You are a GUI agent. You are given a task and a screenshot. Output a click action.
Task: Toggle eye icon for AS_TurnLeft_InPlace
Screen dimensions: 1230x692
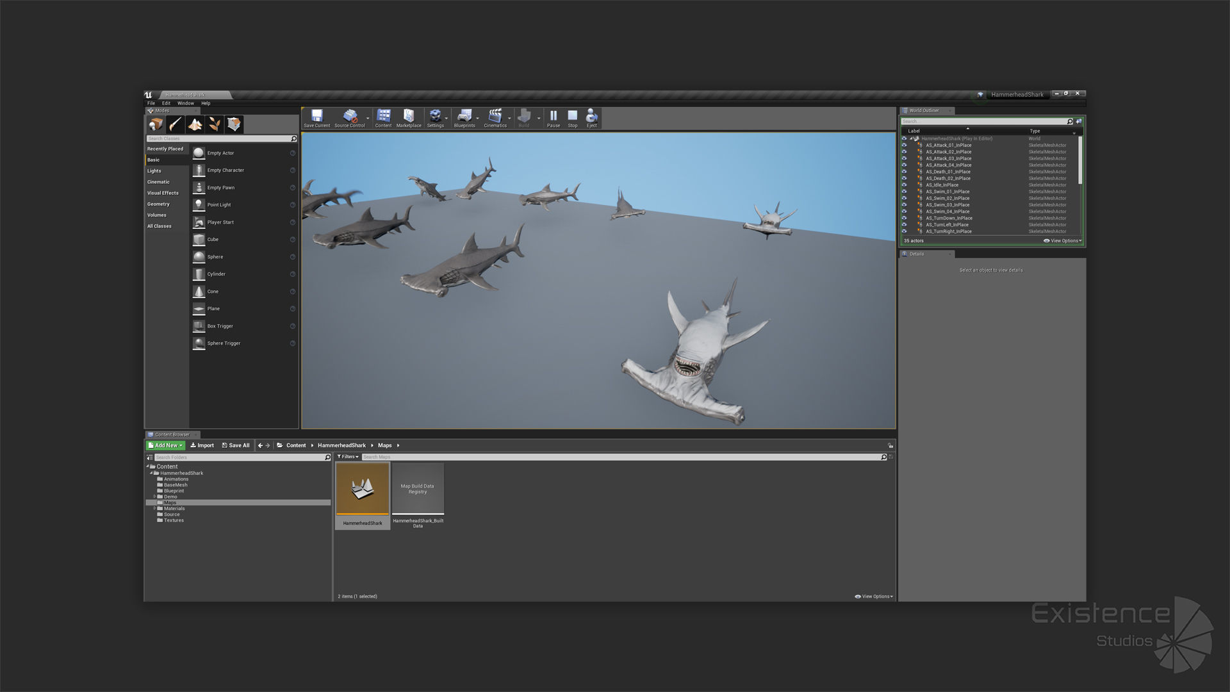(904, 225)
